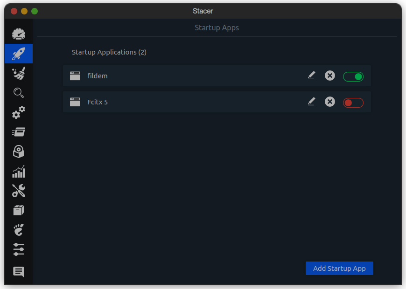
Task: Disable the fildem startup toggle
Action: point(353,76)
